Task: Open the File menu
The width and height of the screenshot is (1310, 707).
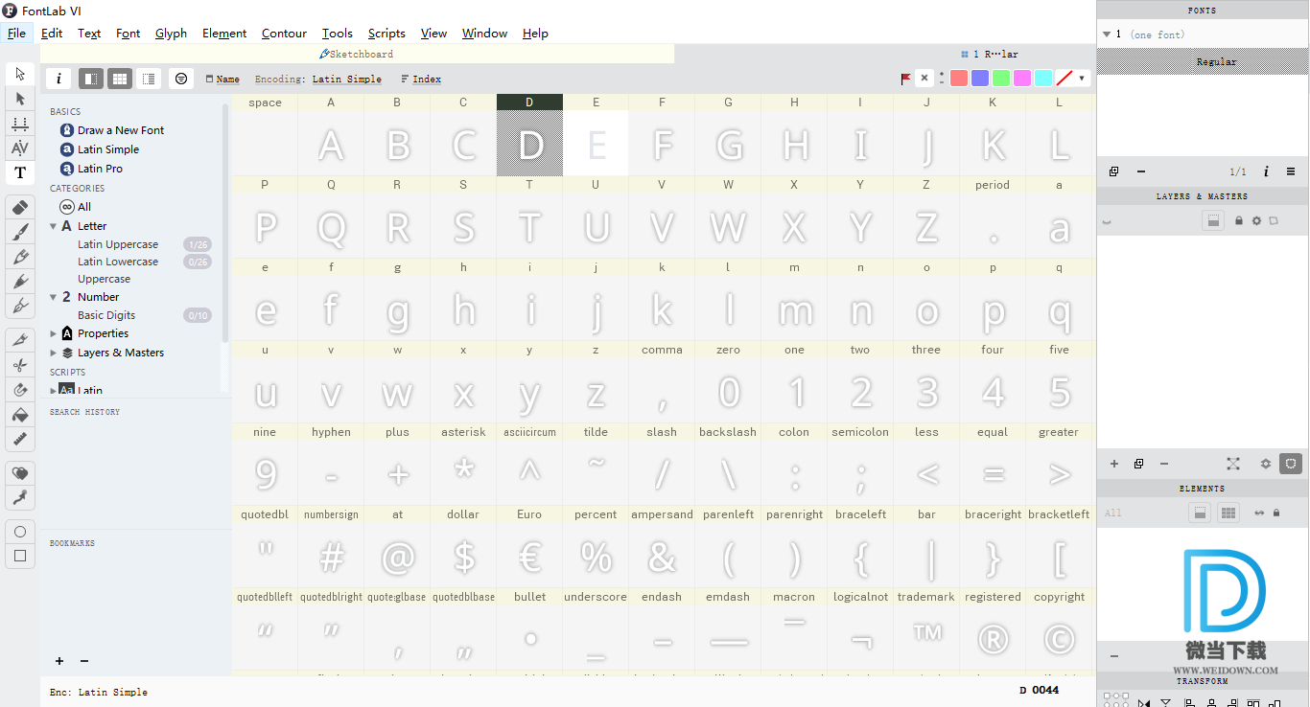Action: point(16,33)
